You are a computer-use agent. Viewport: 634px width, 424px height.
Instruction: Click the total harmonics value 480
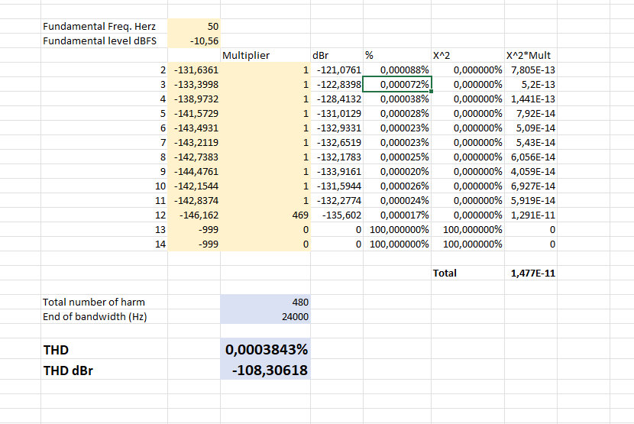click(x=265, y=303)
